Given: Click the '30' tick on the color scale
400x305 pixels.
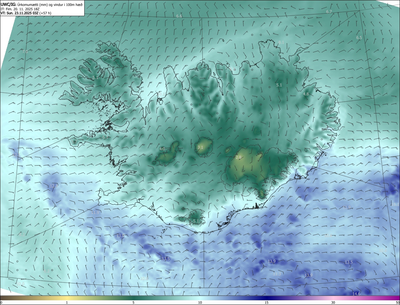Looking at the screenshot, I should tap(333, 303).
